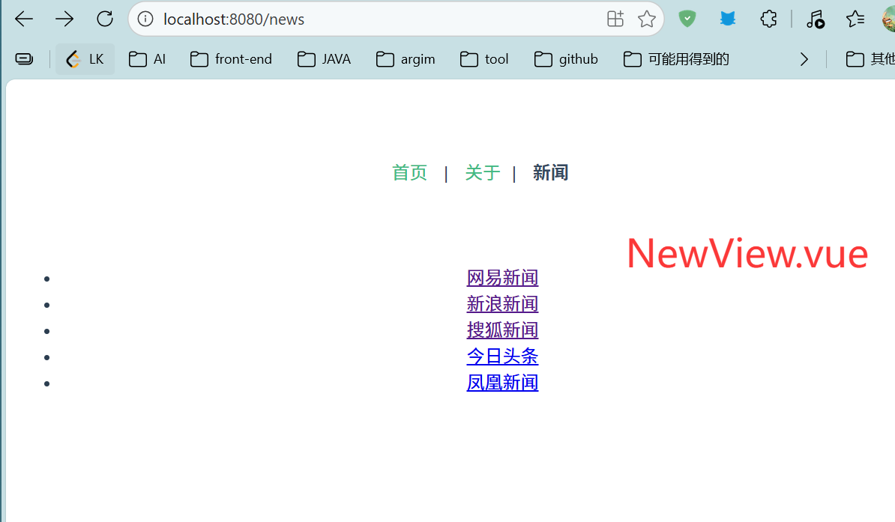Viewport: 895px width, 522px height.
Task: View site information icon in address bar
Action: click(145, 19)
